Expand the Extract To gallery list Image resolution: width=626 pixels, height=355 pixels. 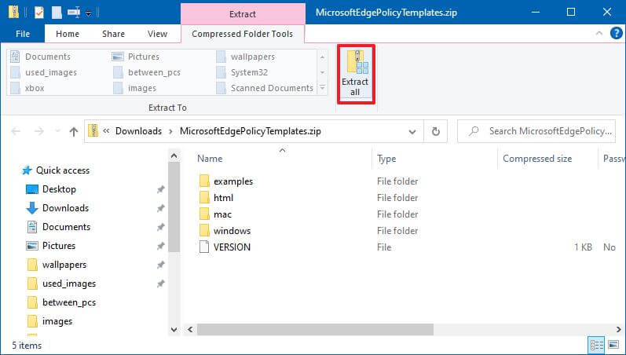click(x=323, y=88)
